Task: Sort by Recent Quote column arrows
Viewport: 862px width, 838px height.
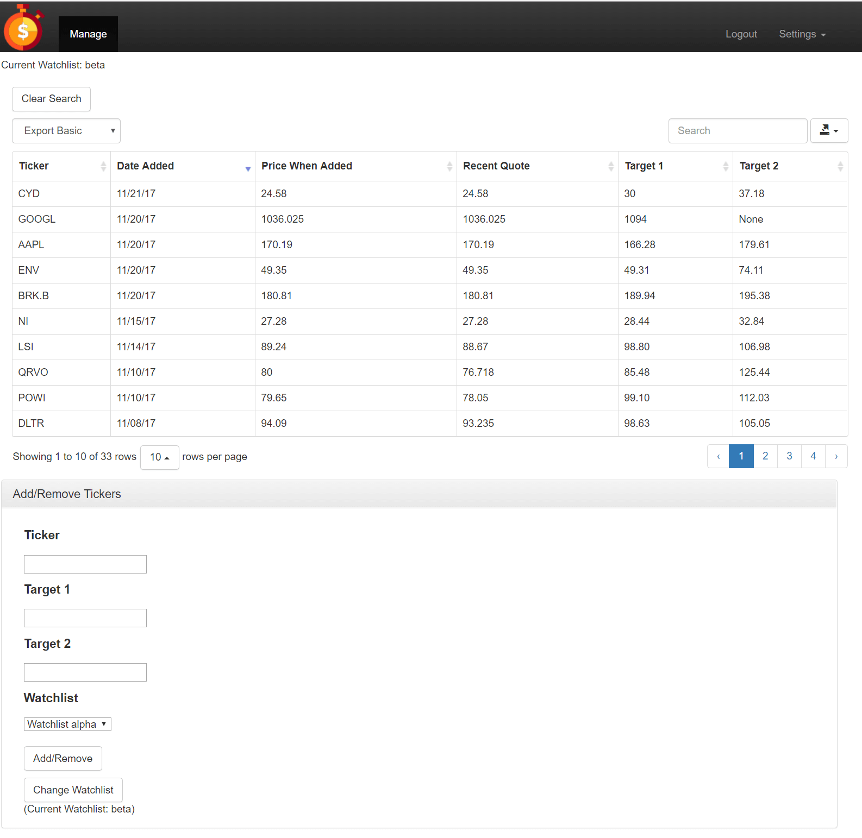Action: pyautogui.click(x=611, y=166)
